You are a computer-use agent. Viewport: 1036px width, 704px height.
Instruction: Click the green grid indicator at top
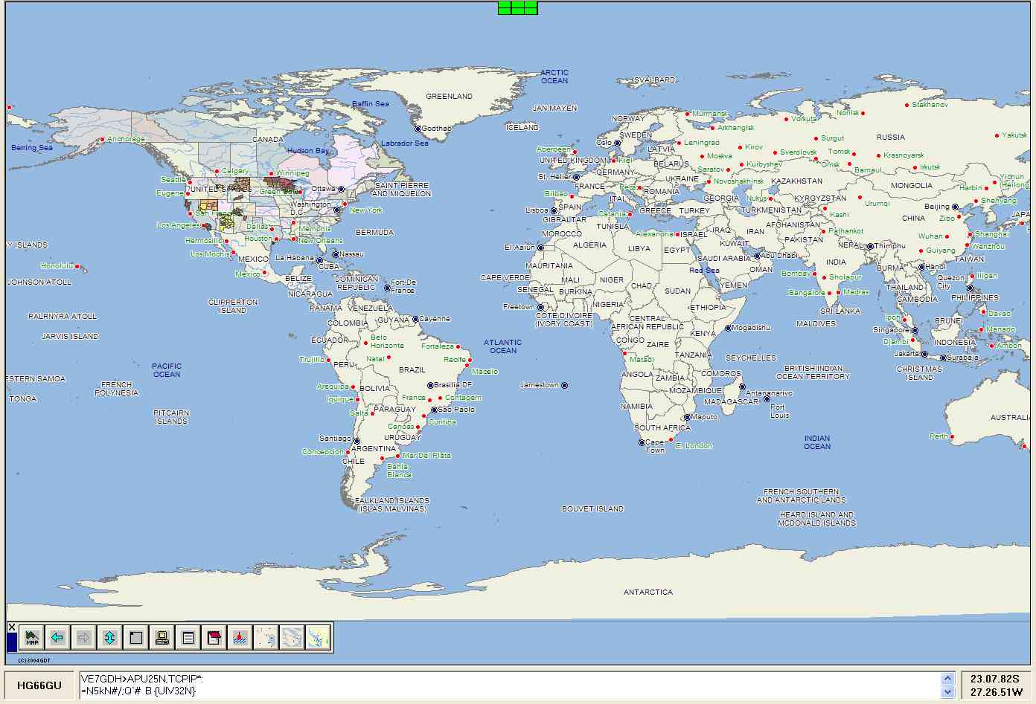click(x=518, y=7)
